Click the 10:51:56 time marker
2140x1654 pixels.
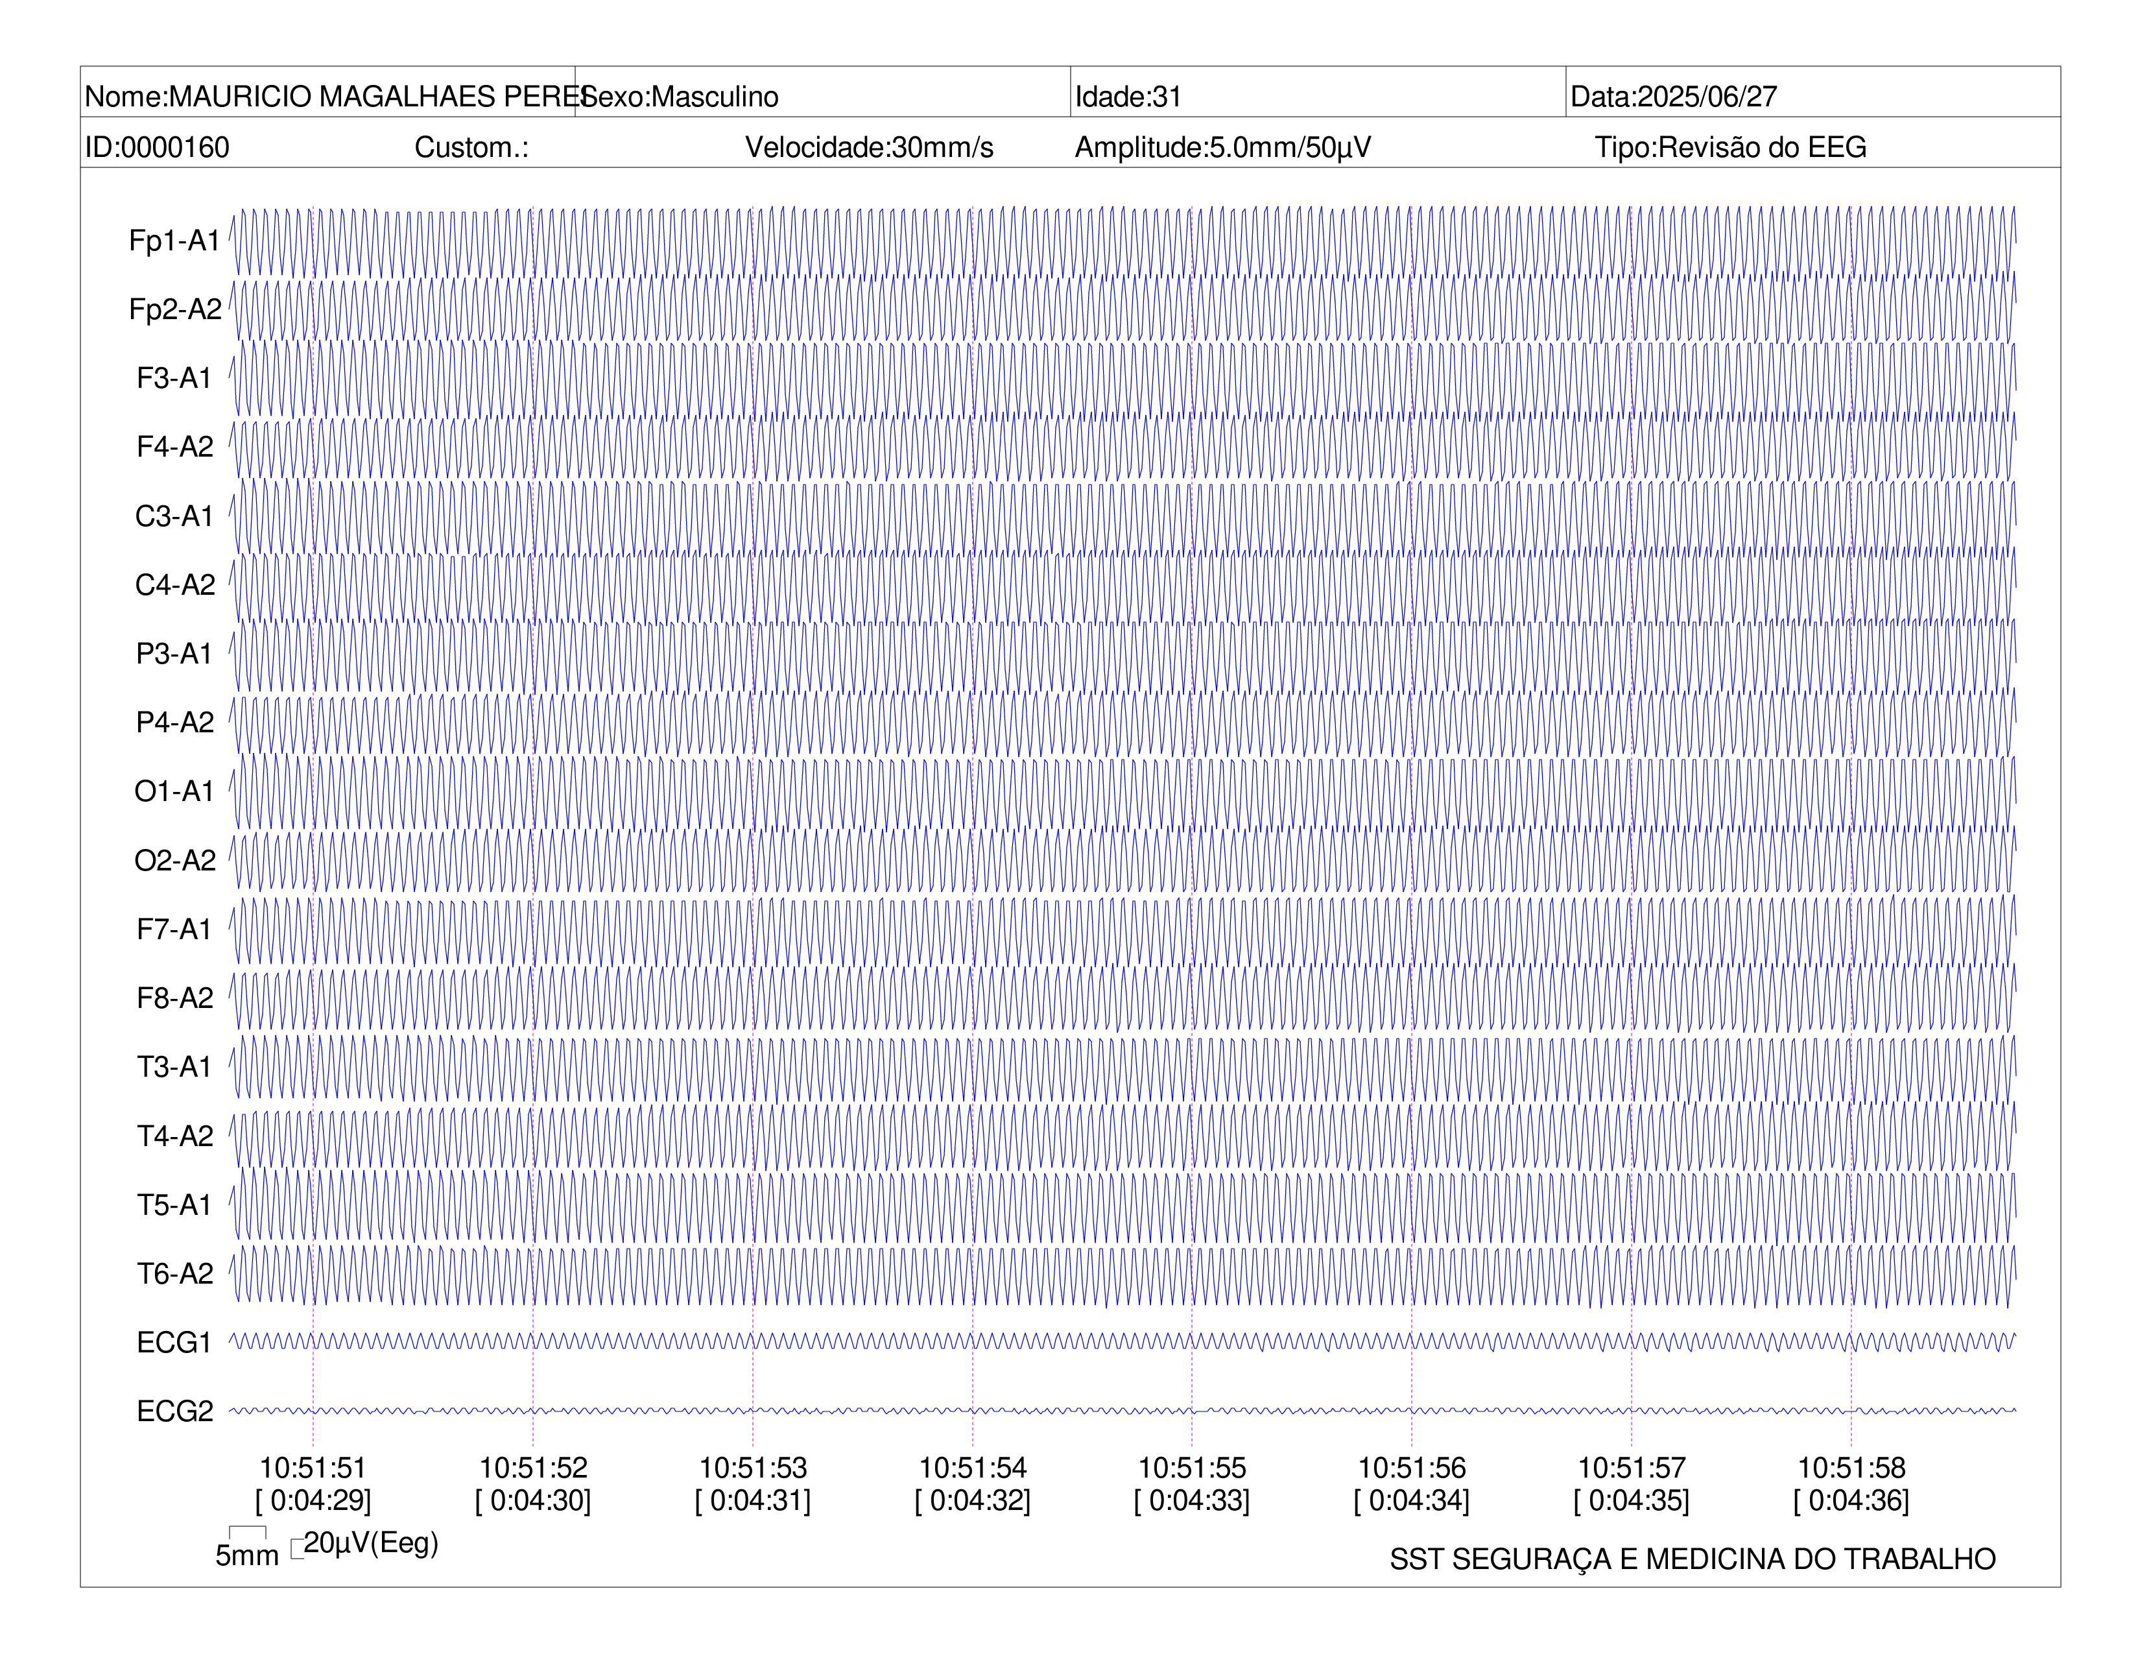tap(1412, 1468)
